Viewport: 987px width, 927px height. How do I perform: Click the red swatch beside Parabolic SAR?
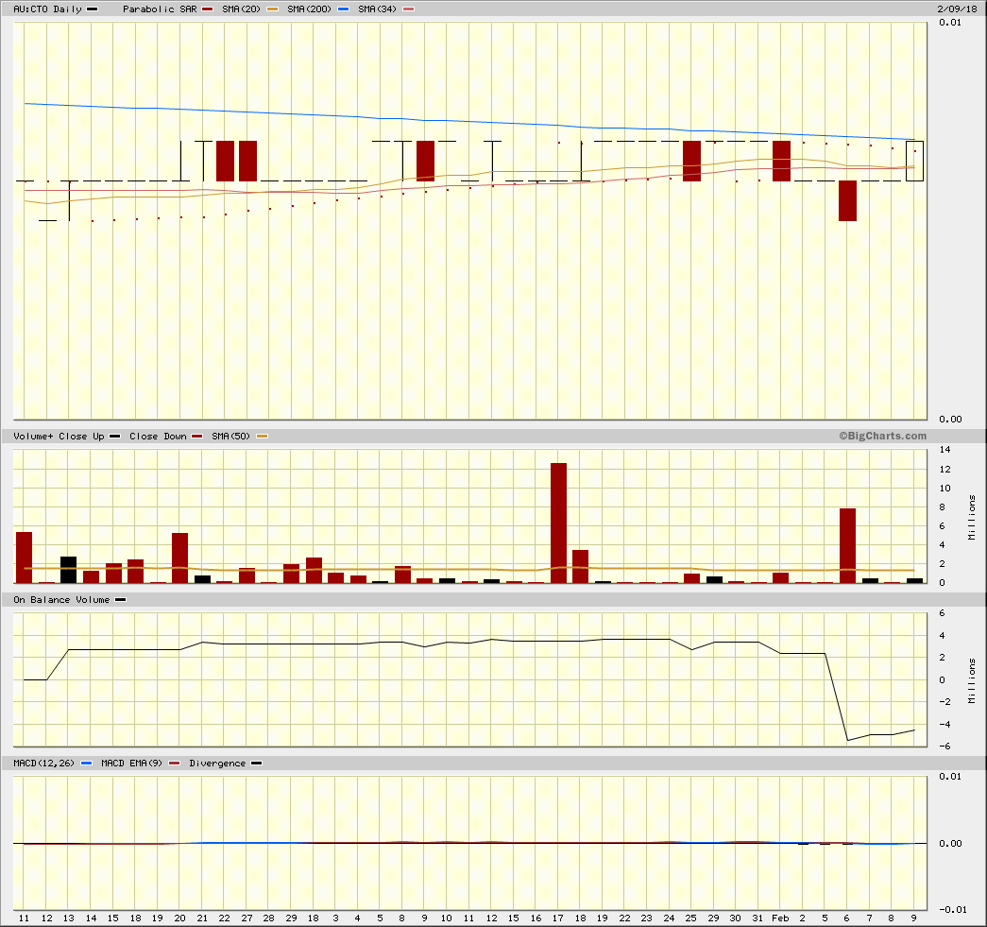click(x=208, y=9)
